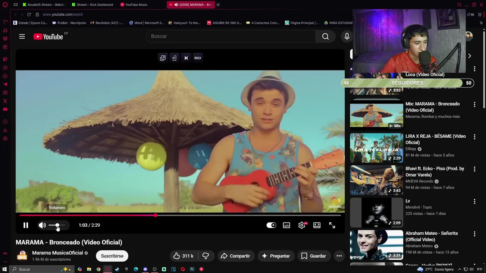486x273 pixels.
Task: Click the Guardar button
Action: click(314, 256)
